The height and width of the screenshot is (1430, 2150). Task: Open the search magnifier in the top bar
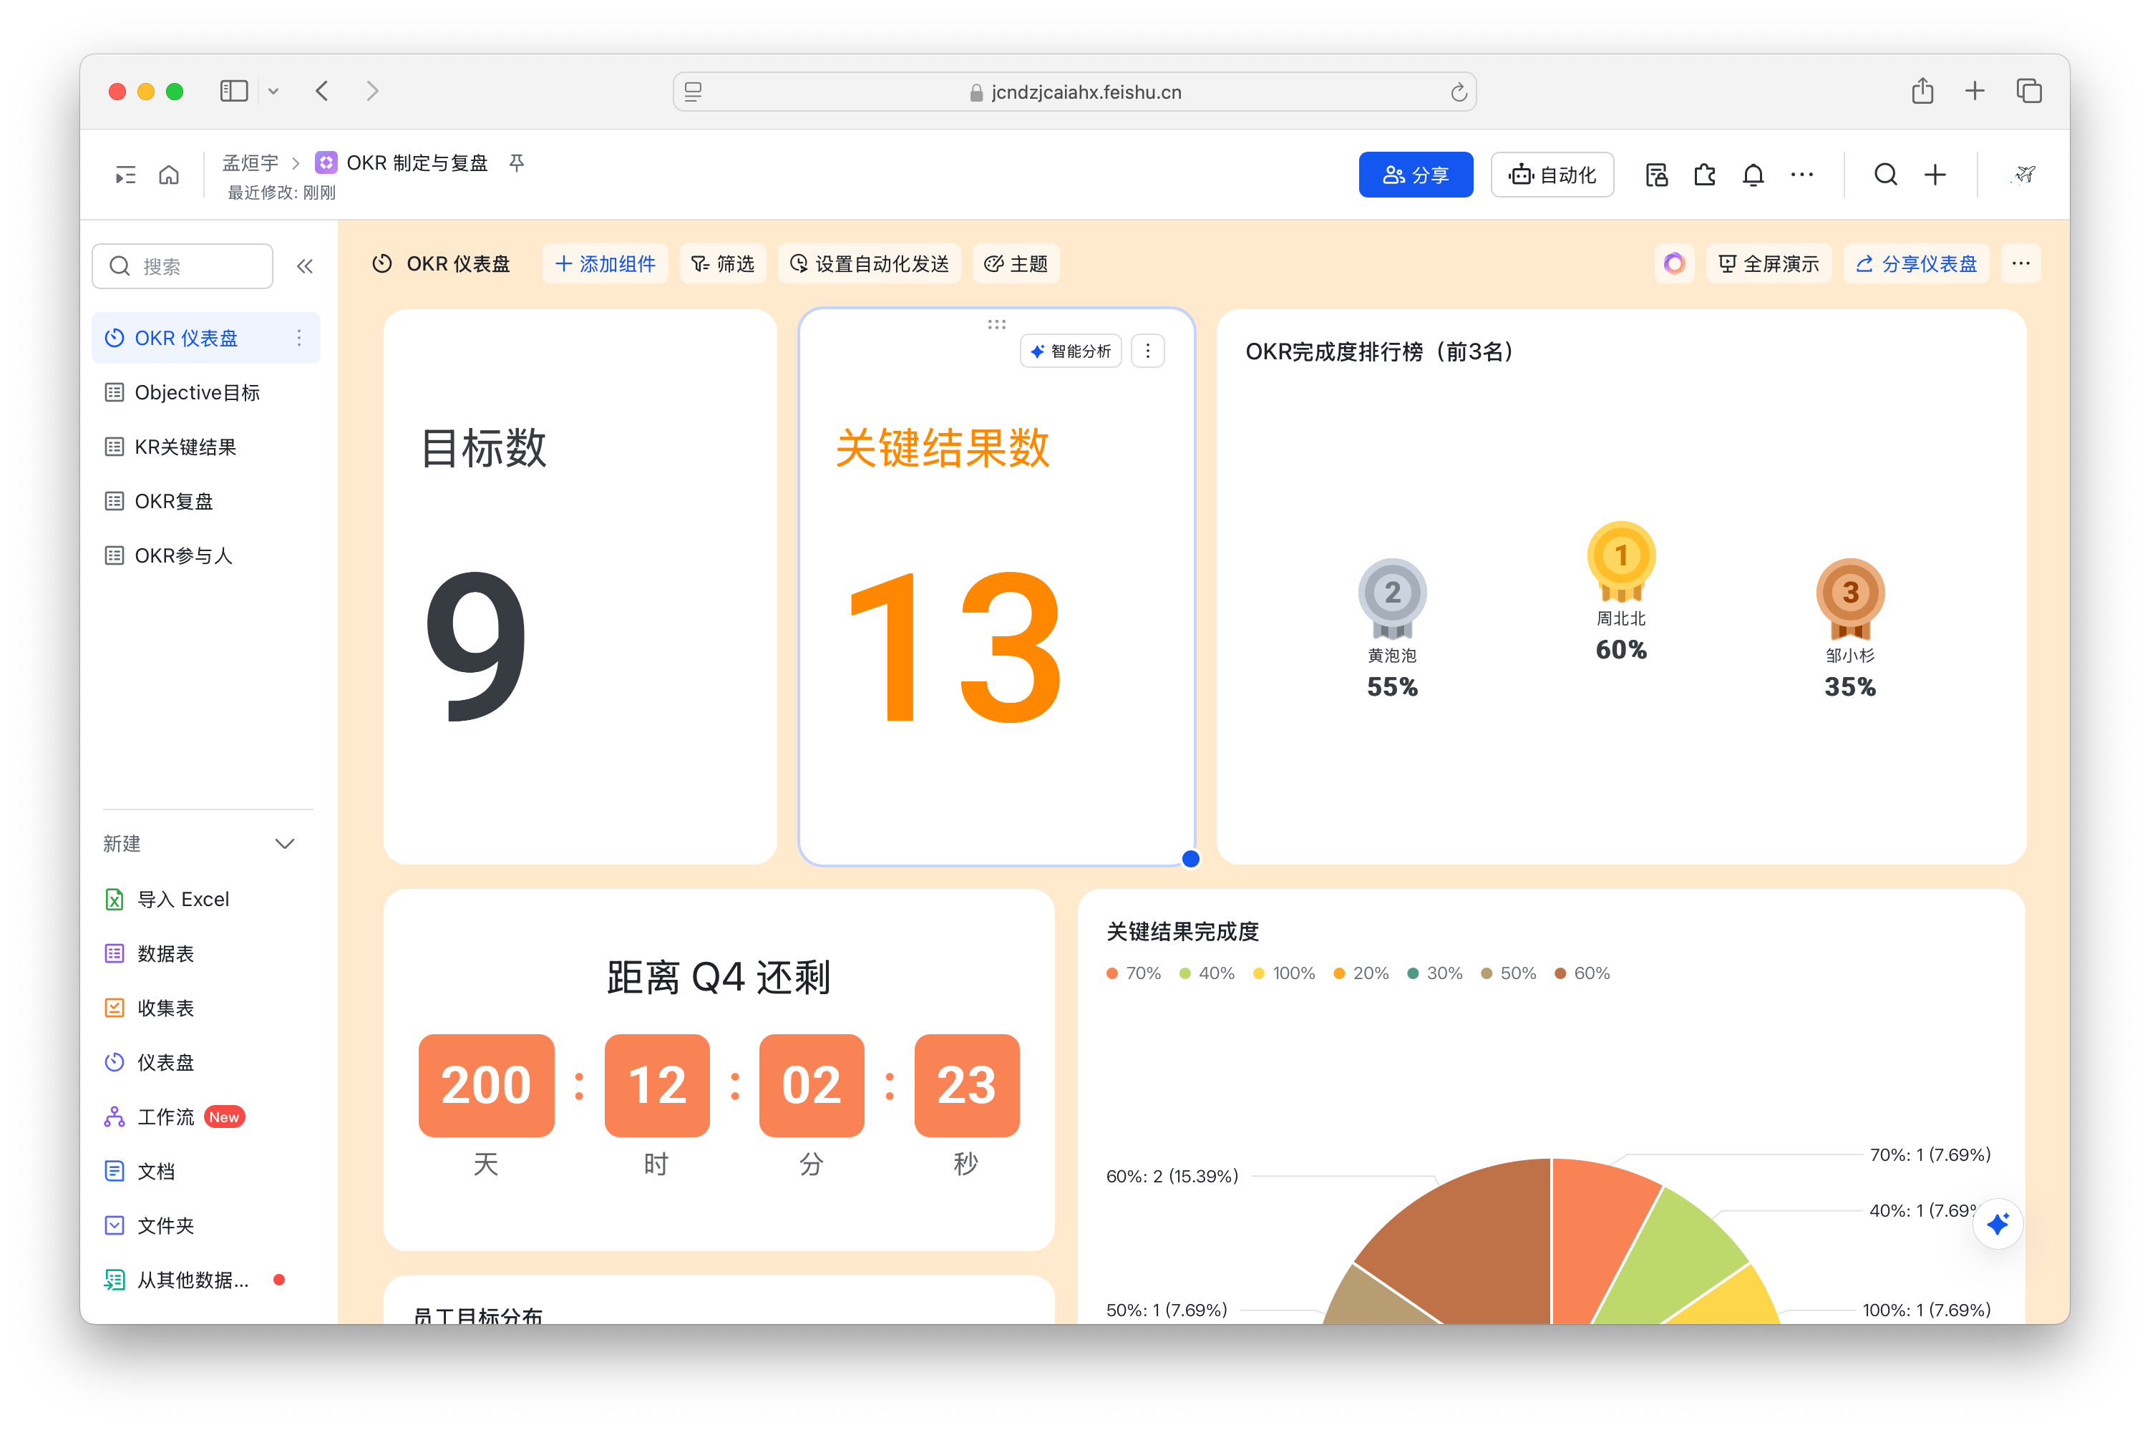point(1886,174)
